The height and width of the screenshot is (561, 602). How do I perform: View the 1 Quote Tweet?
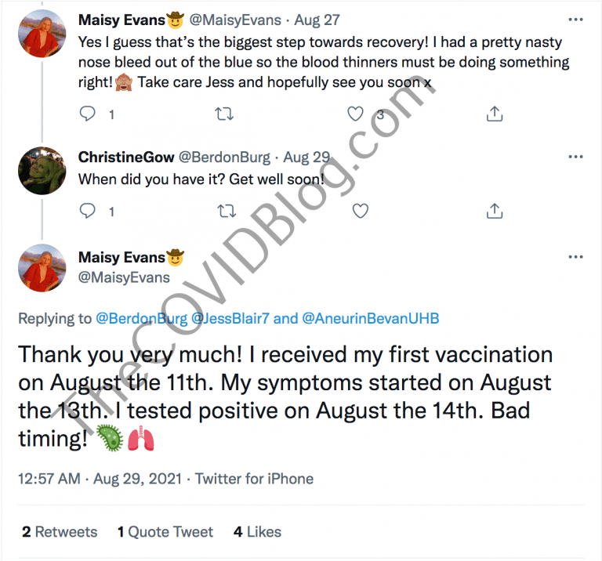tap(165, 532)
